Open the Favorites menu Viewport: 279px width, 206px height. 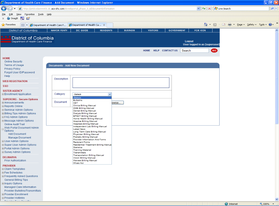[30, 14]
